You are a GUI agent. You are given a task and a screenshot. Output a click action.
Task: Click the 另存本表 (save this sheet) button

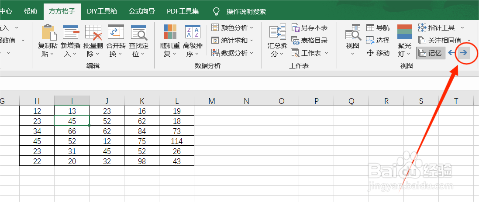[310, 28]
